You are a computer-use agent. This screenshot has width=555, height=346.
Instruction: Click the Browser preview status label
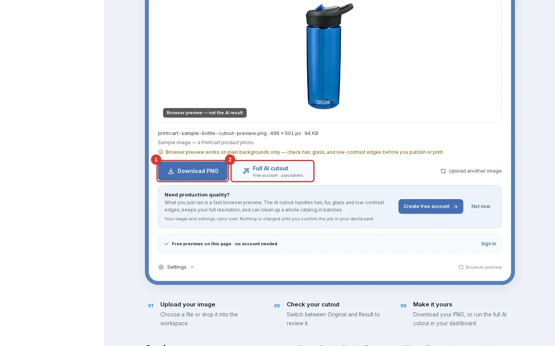pos(484,267)
